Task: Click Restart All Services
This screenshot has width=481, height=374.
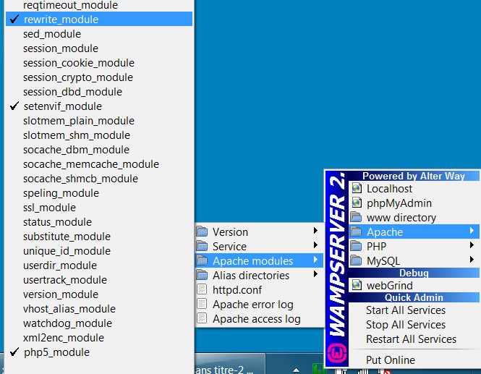Action: [414, 339]
